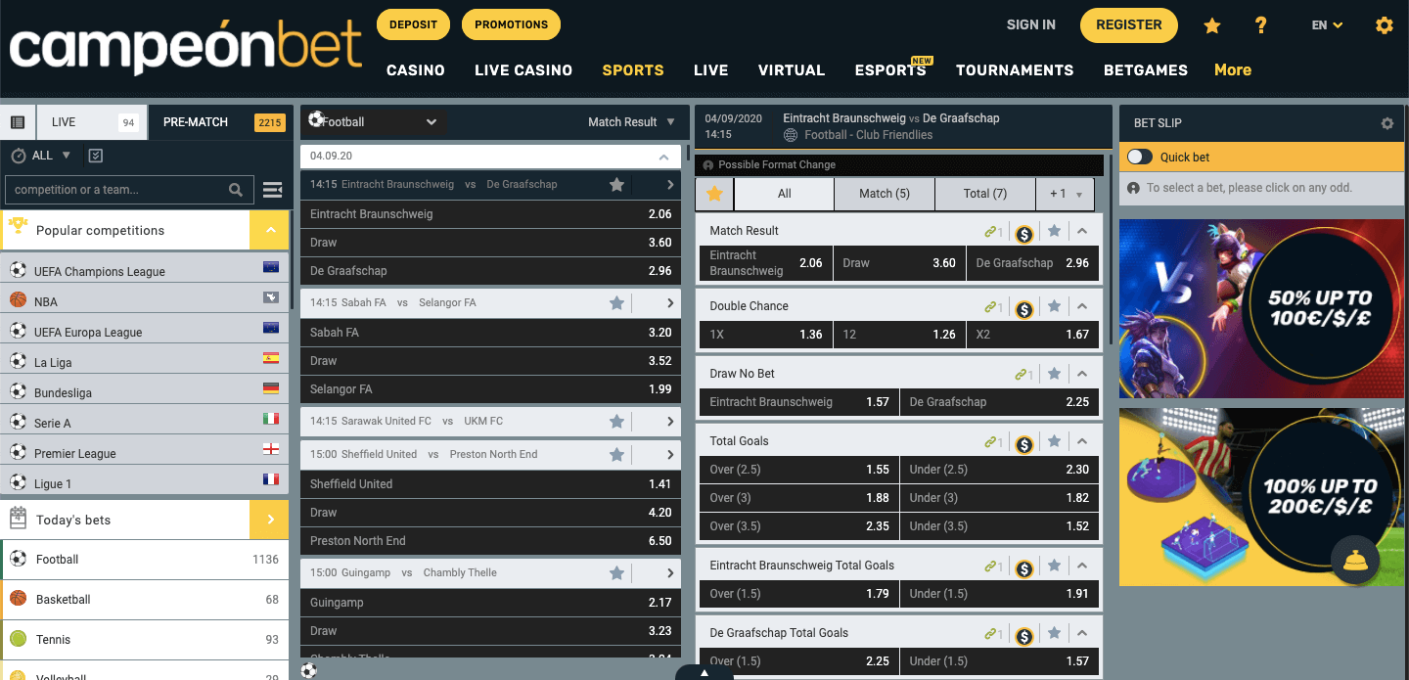Toggle the yellow star favorites filter tab

(714, 194)
